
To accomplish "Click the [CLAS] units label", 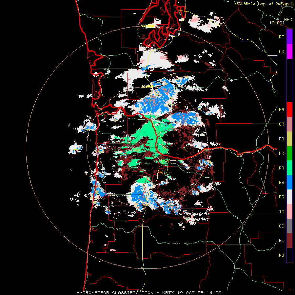I will pyautogui.click(x=277, y=23).
